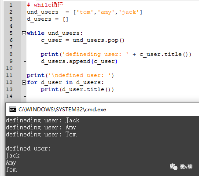Click the in keyword on line 12
Image resolution: width=199 pixels, height=176 pixels.
coord(69,82)
